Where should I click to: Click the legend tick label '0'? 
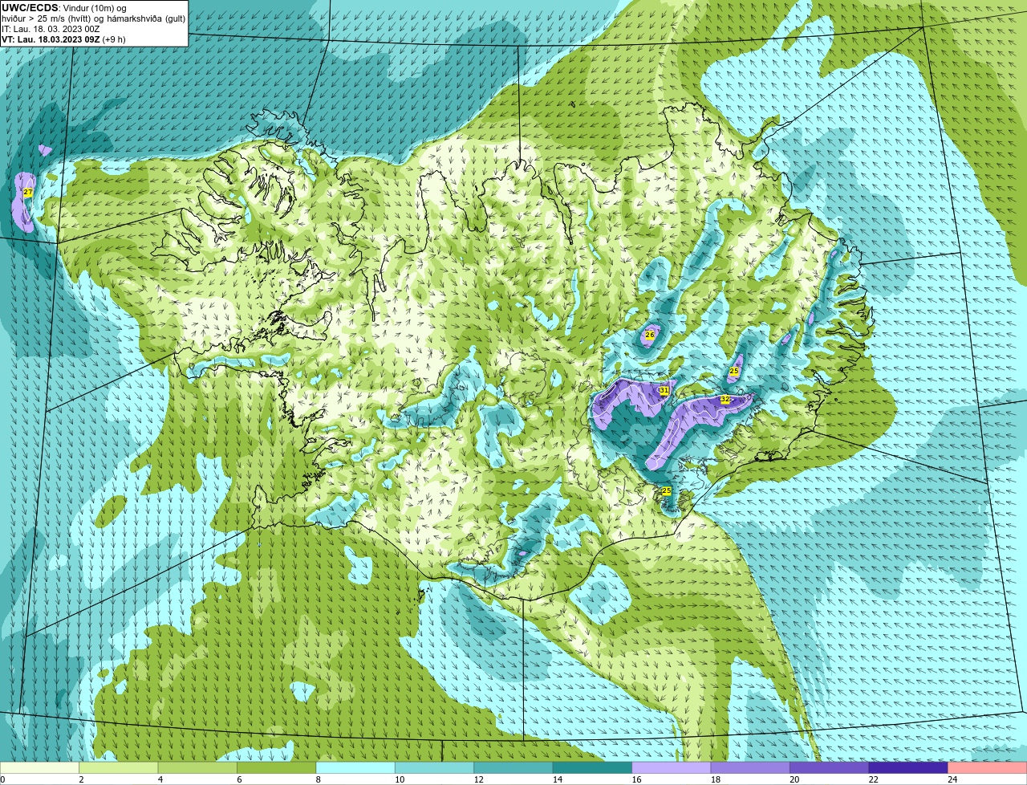point(2,779)
